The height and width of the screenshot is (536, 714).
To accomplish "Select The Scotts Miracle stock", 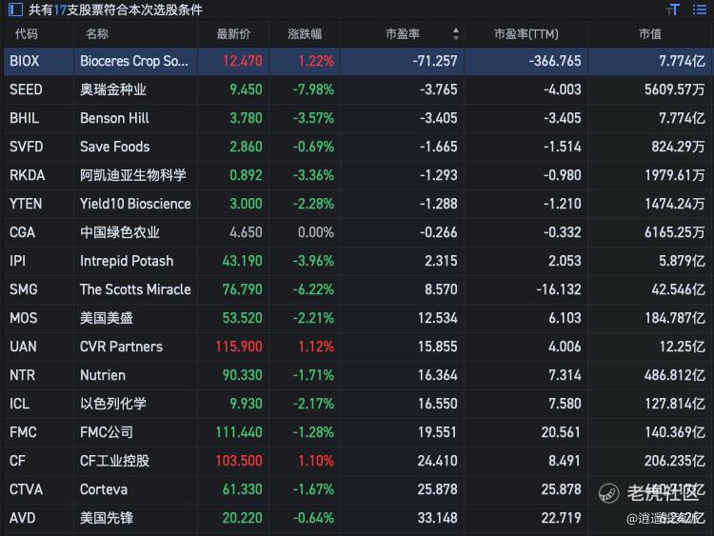I will tap(134, 289).
